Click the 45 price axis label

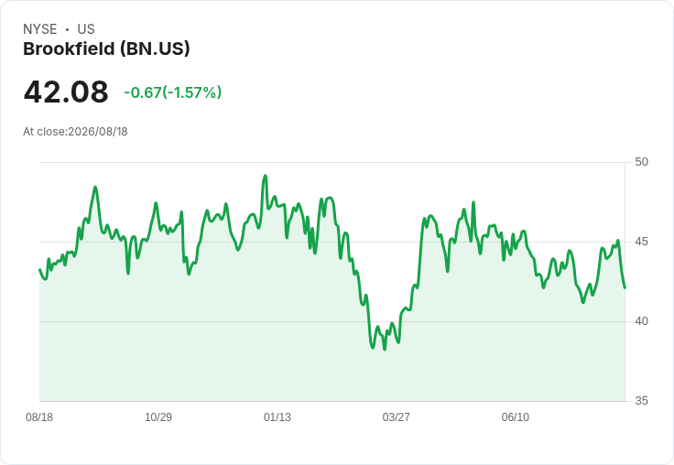coord(641,242)
